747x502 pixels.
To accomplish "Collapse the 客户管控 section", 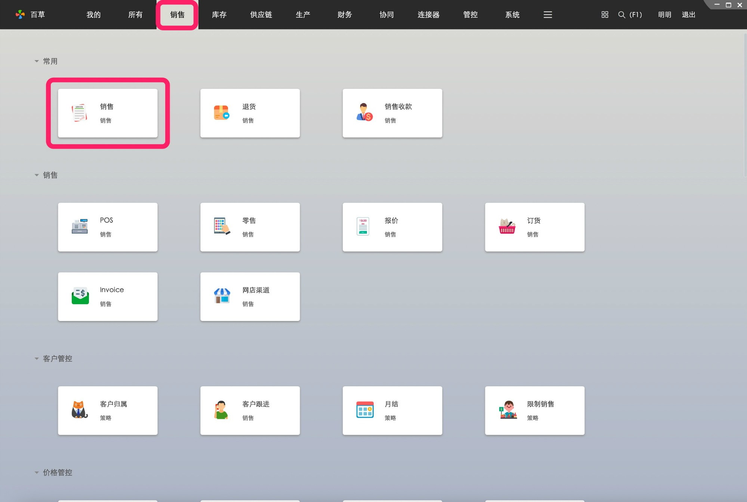I will pyautogui.click(x=37, y=359).
